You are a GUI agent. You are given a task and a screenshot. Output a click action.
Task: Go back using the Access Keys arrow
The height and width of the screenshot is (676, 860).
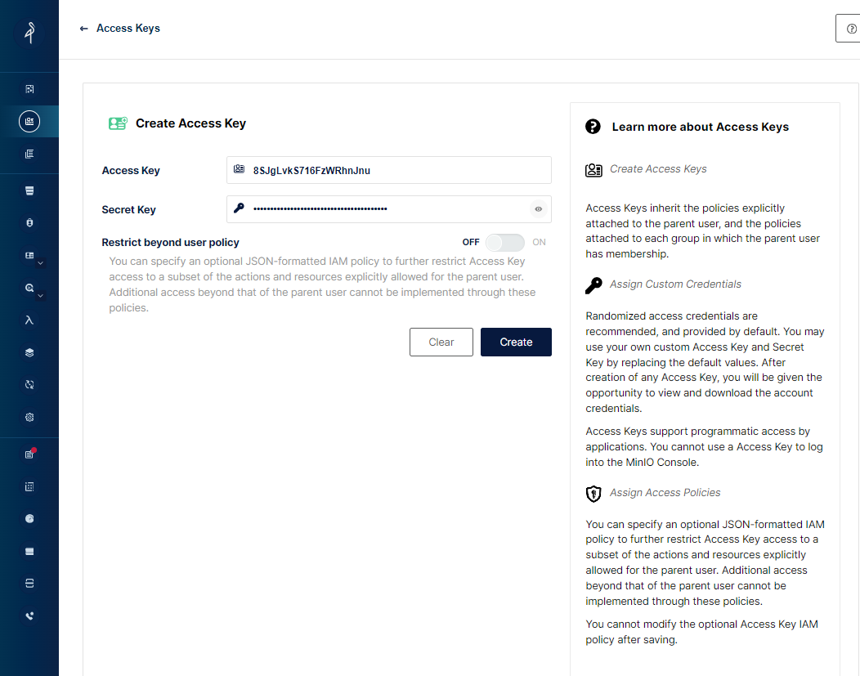83,29
